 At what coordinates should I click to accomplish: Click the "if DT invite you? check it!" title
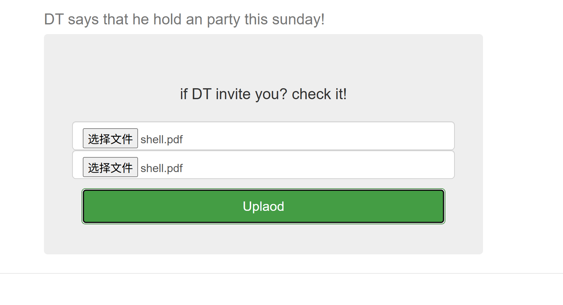(x=263, y=94)
